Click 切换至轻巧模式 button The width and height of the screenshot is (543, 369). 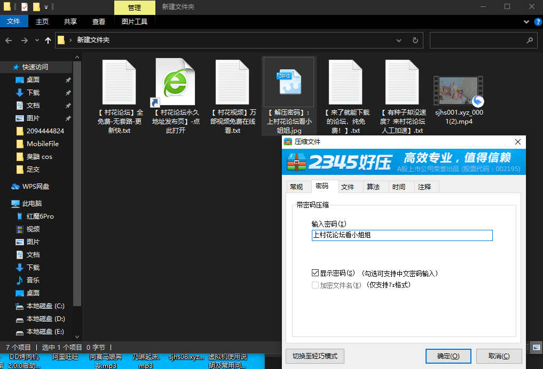tap(315, 356)
